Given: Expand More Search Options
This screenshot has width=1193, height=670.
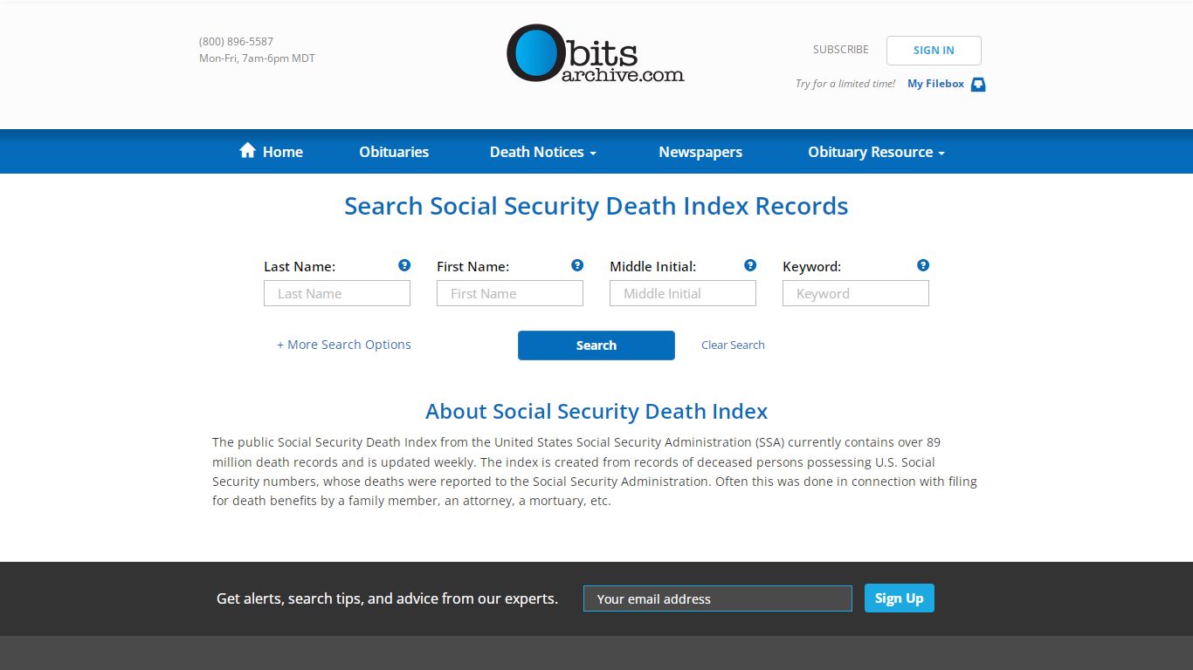Looking at the screenshot, I should [343, 345].
